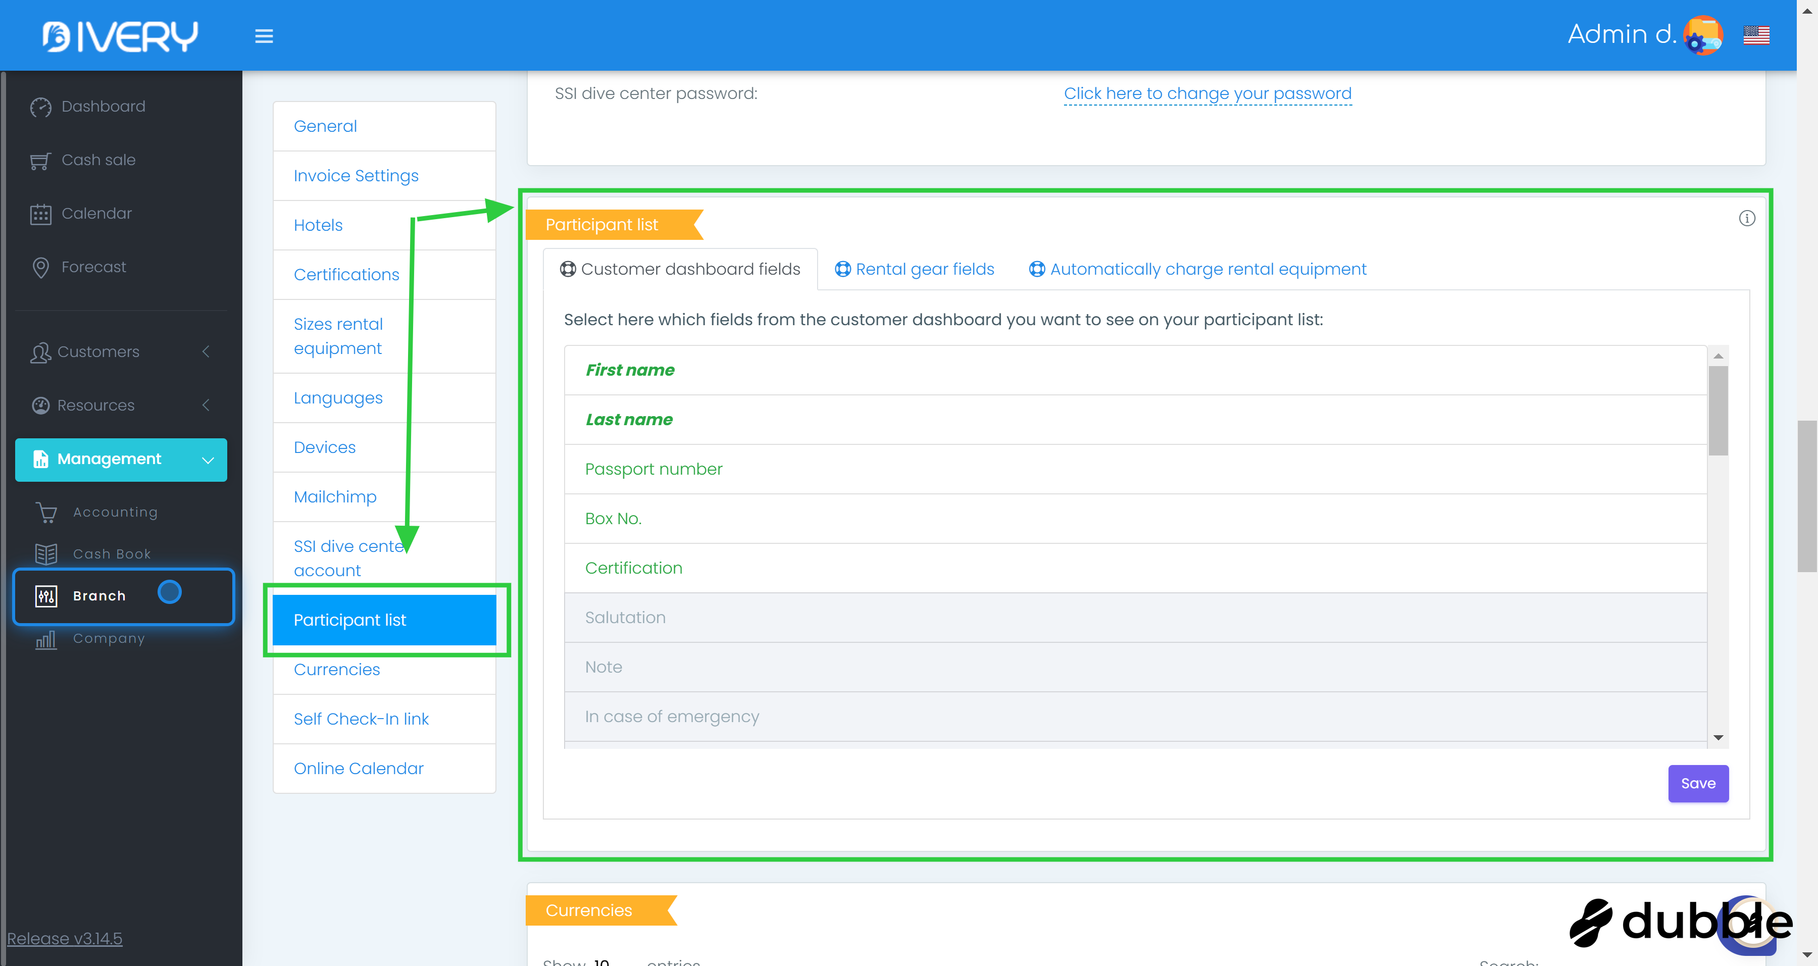The height and width of the screenshot is (966, 1818).
Task: Click the field list scrollbar down arrow
Action: [1719, 737]
